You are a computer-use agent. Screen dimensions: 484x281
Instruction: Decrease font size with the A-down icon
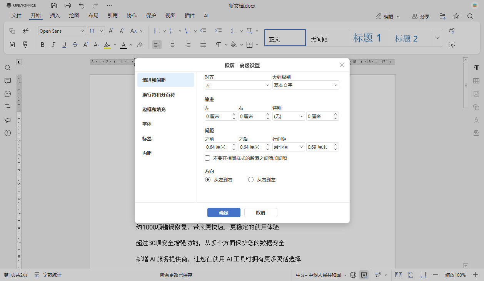pos(122,31)
